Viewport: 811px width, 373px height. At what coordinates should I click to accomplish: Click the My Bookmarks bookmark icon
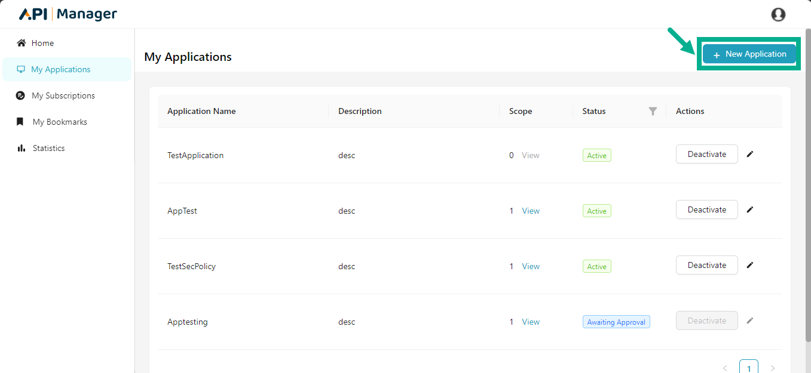[21, 122]
